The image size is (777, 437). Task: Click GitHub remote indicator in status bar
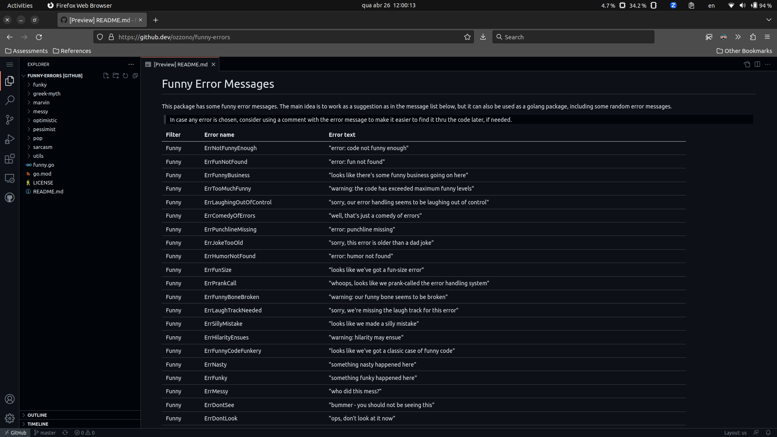(x=15, y=433)
